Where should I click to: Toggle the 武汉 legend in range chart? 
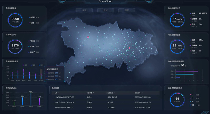pyautogui.click(x=25, y=65)
